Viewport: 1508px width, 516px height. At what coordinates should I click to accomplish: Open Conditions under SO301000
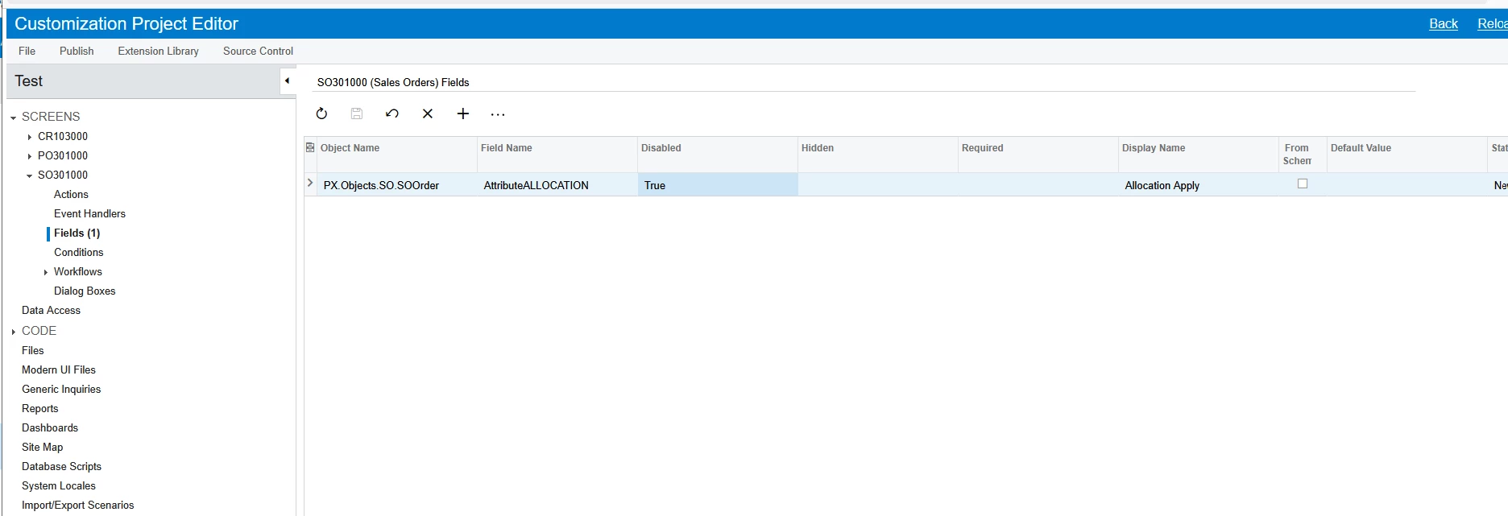pyautogui.click(x=78, y=252)
